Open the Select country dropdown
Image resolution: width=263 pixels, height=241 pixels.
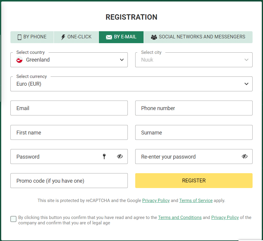(x=69, y=60)
